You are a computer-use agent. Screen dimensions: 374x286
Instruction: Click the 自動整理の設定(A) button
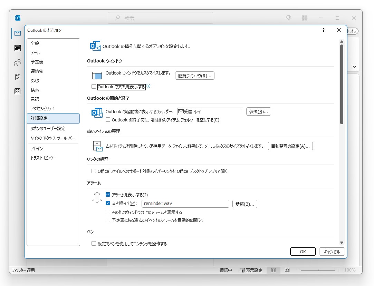click(290, 146)
